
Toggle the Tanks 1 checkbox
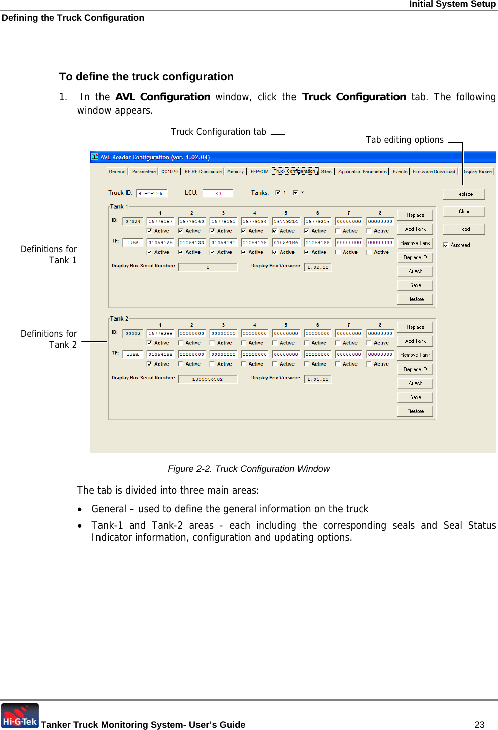click(x=278, y=192)
